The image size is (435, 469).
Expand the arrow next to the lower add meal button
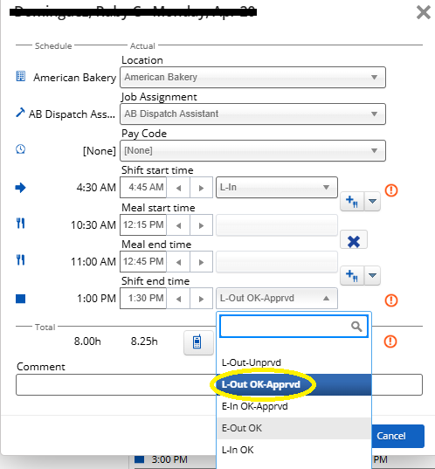(x=372, y=275)
